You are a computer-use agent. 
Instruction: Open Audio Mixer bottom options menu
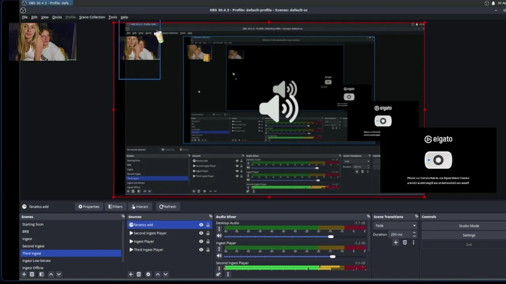[x=228, y=274]
